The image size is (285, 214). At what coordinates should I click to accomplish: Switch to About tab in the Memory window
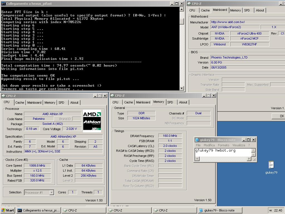pyautogui.click(x=183, y=102)
